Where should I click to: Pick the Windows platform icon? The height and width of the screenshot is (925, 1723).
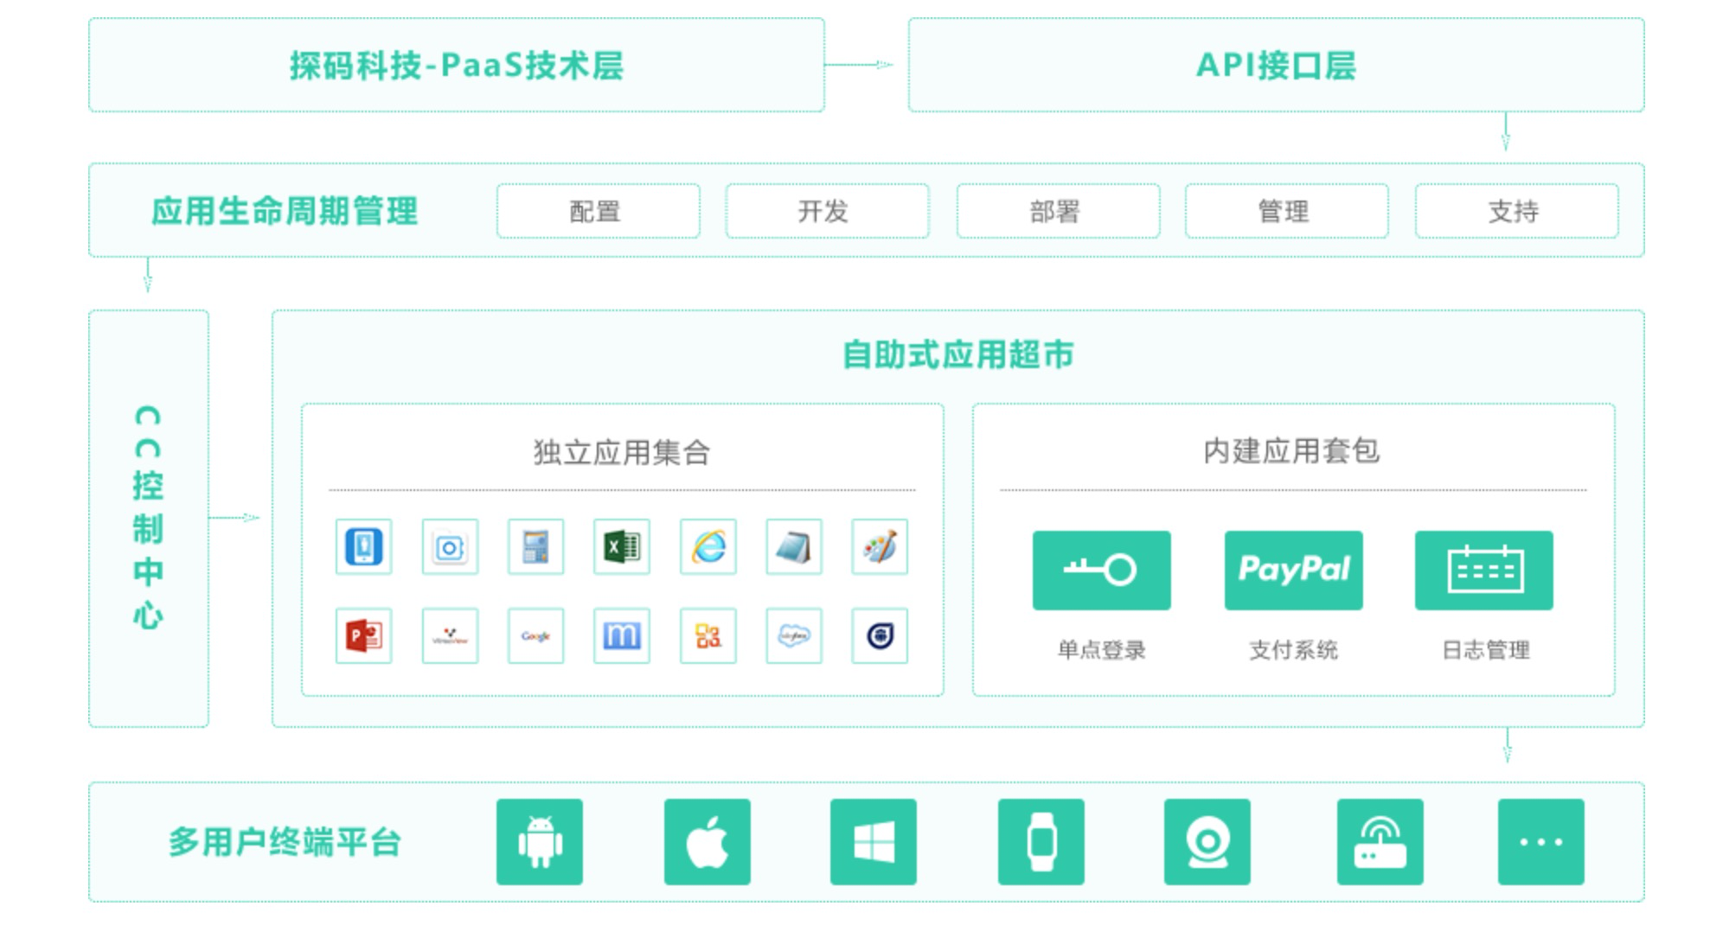(x=874, y=842)
